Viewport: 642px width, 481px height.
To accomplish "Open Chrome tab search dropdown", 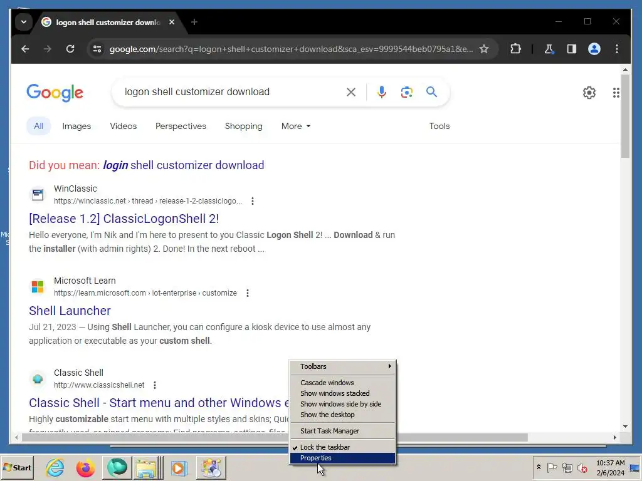I will [x=24, y=22].
